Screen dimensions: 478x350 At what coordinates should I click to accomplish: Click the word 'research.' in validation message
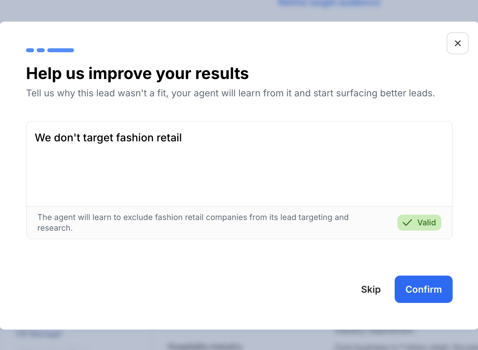point(55,228)
